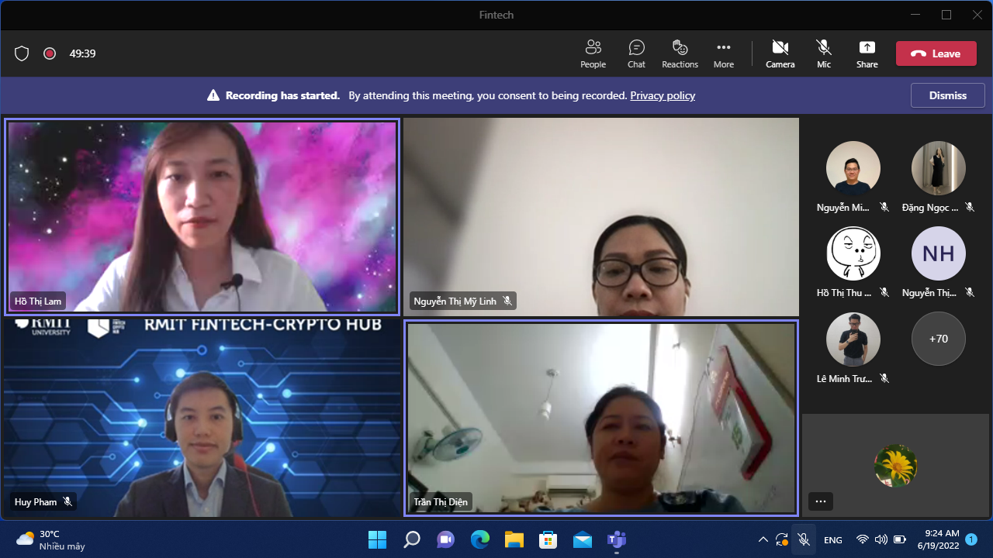Screen dimensions: 993x558
Task: Click the red recording indicator
Action: tap(50, 53)
